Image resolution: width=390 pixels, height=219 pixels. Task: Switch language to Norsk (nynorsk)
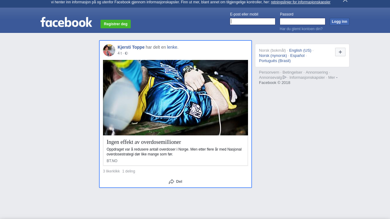coord(273,55)
